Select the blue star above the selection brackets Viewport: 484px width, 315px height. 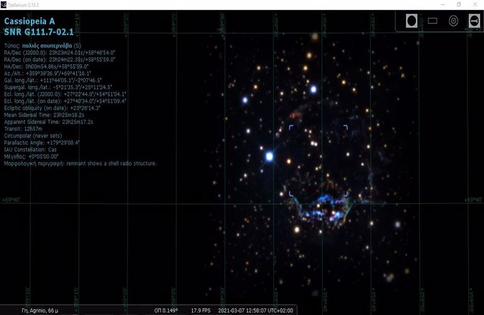click(x=313, y=90)
